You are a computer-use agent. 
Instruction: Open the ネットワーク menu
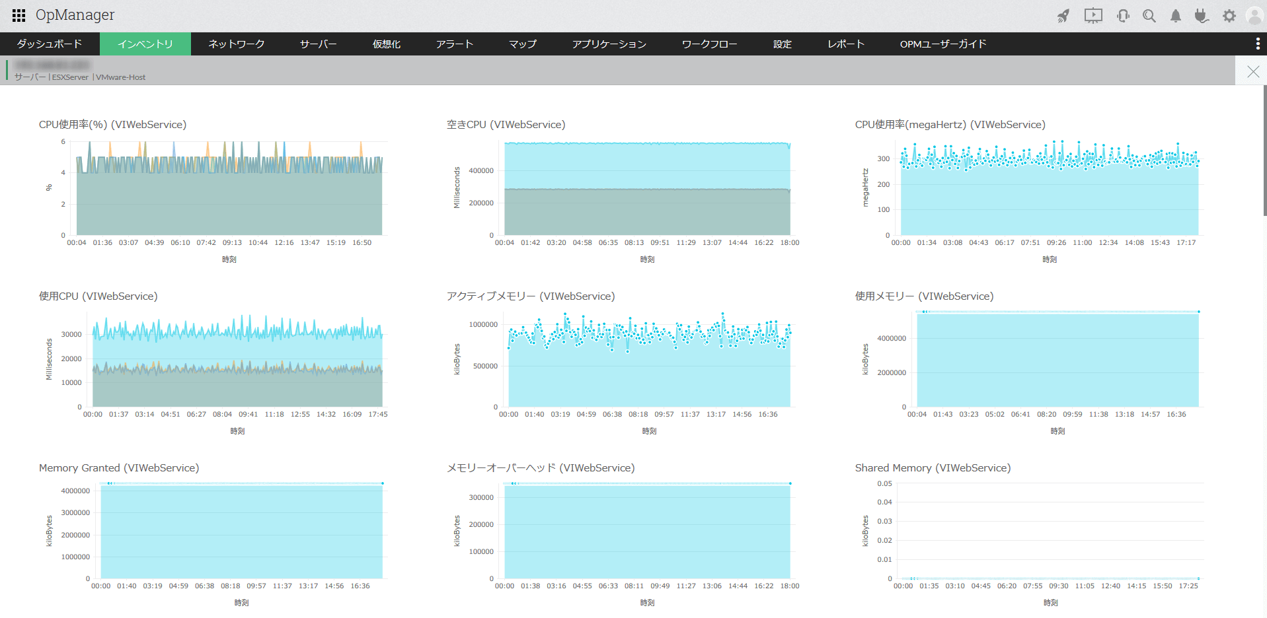tap(236, 44)
